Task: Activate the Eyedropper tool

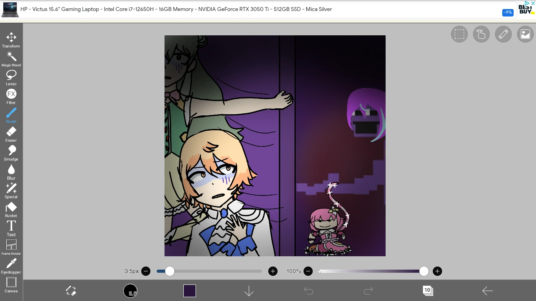Action: click(x=11, y=266)
